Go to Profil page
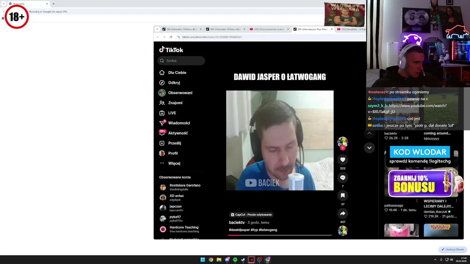 168,153
